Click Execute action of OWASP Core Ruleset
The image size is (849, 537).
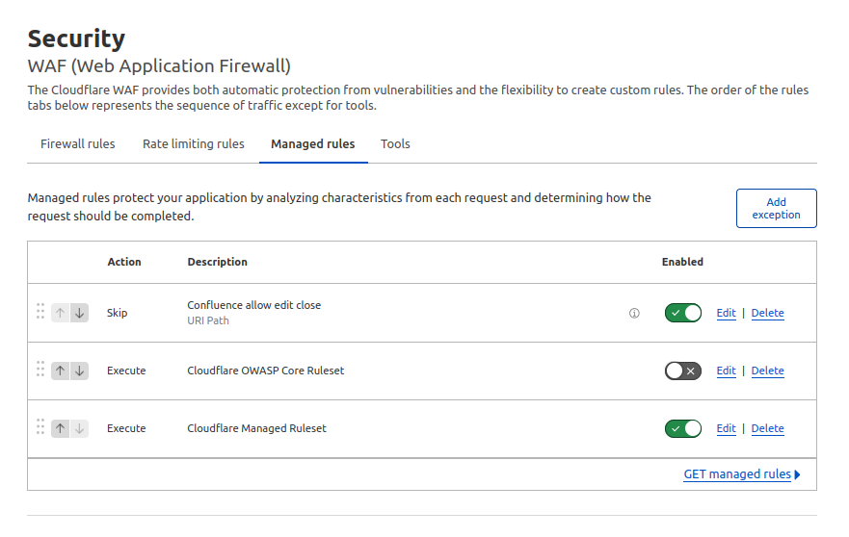coord(126,371)
